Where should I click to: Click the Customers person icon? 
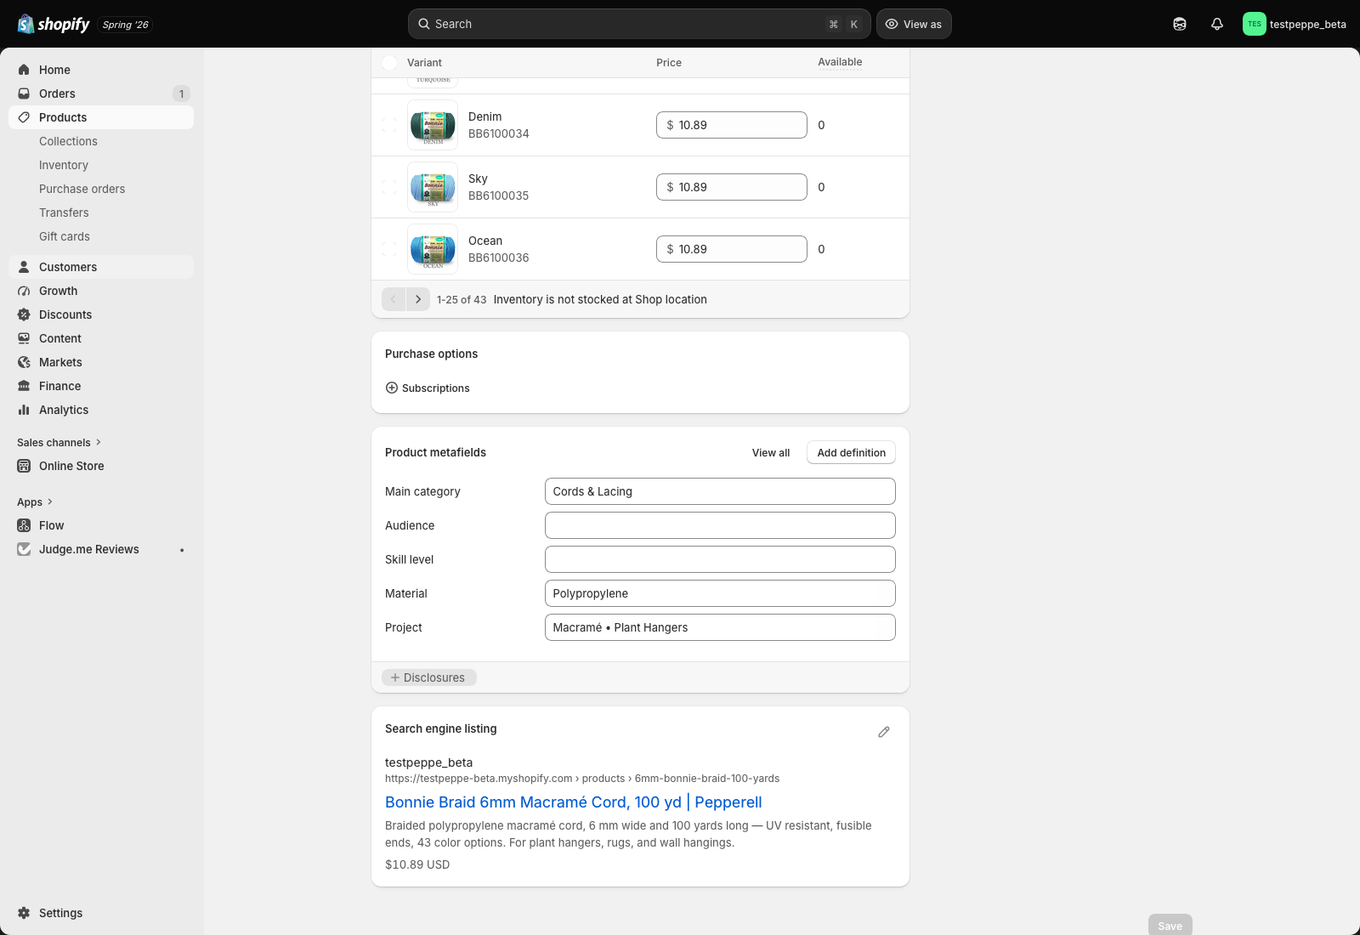click(24, 267)
